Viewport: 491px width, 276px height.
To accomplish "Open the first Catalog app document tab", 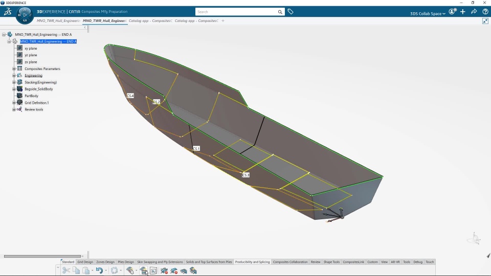I will point(150,20).
